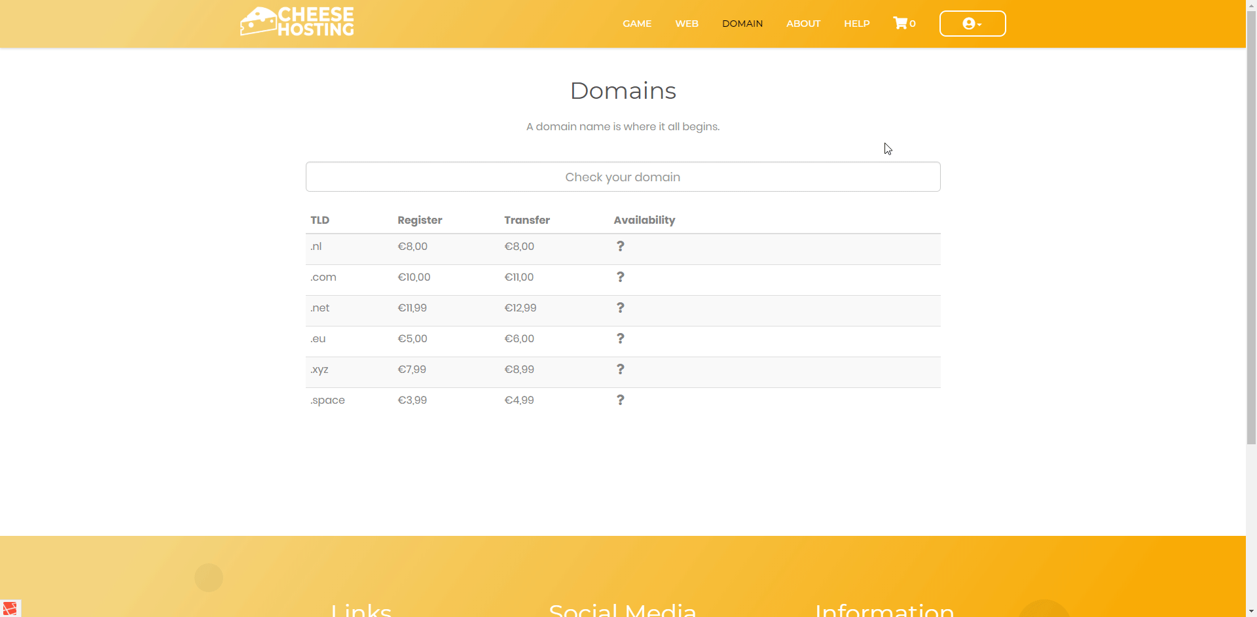
Task: Click the .space availability question mark
Action: [620, 400]
